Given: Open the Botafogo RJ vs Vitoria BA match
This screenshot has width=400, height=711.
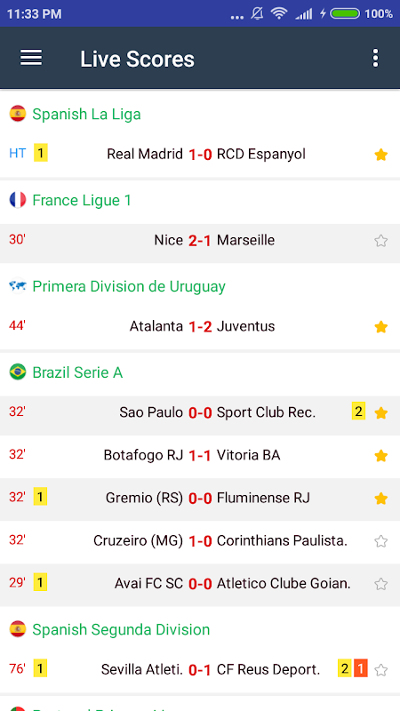Looking at the screenshot, I should (x=200, y=456).
